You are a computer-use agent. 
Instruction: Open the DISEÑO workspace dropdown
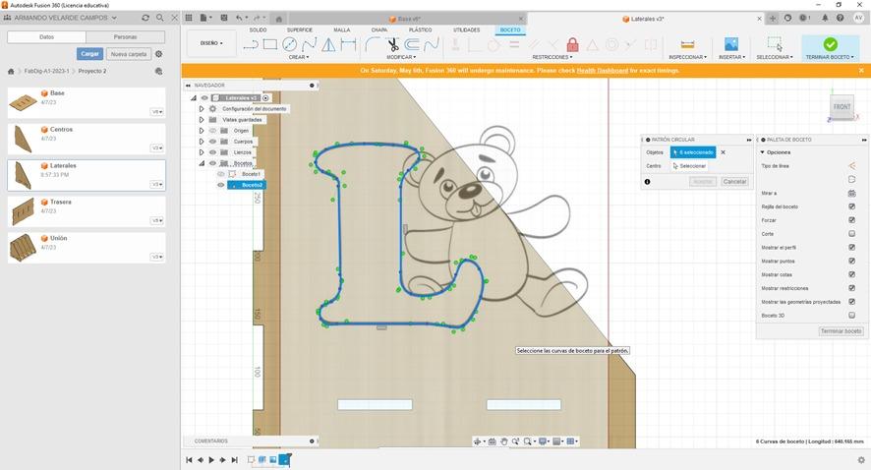pos(211,43)
